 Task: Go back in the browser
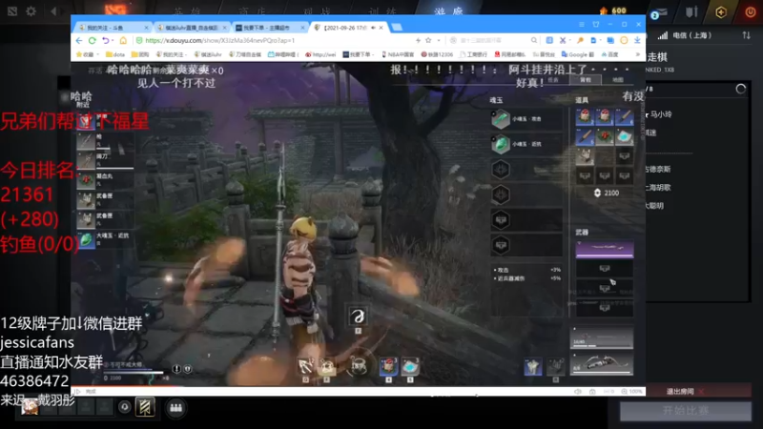(79, 40)
